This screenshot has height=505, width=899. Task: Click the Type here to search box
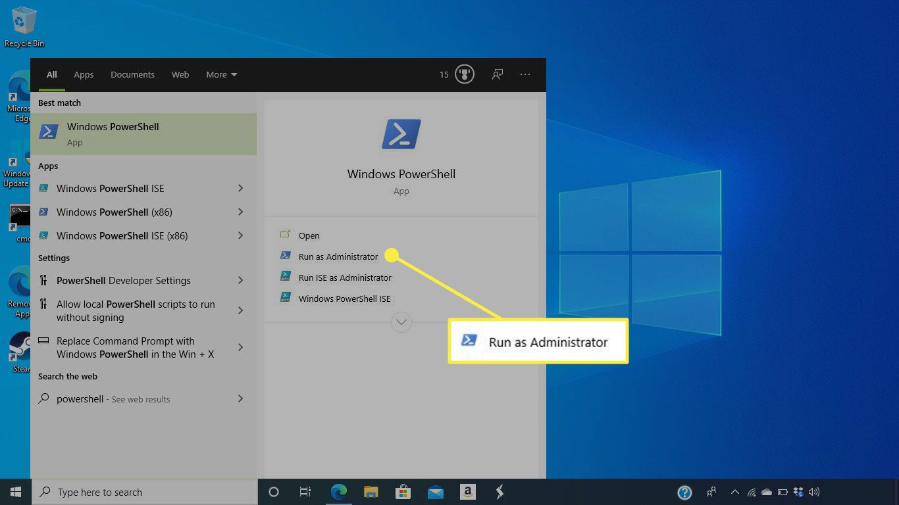click(144, 492)
